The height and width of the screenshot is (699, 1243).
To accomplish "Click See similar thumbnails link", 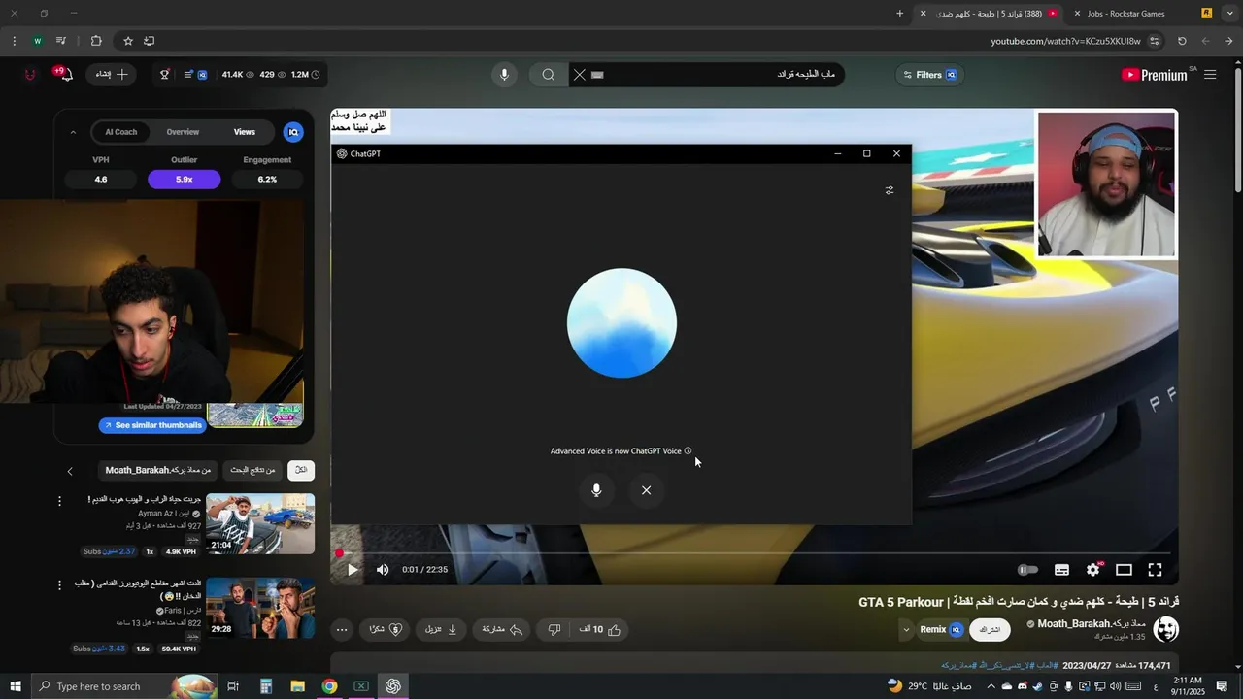I will [x=152, y=425].
